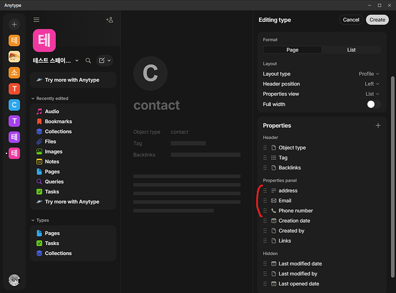Click the contact title field

[x=157, y=105]
